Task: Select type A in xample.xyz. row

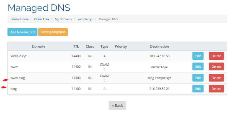Action: point(104,56)
